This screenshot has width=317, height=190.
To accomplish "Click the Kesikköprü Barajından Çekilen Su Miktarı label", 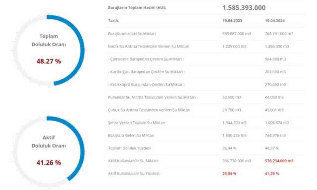I will (147, 84).
